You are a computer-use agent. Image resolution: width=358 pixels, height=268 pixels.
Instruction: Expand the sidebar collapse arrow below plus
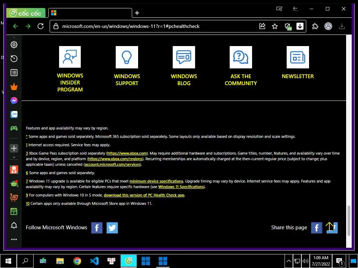pyautogui.click(x=14, y=157)
